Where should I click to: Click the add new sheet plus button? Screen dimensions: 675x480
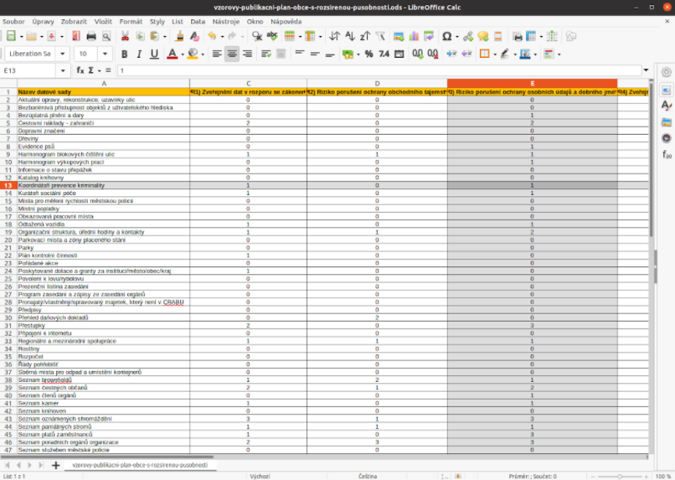56,464
